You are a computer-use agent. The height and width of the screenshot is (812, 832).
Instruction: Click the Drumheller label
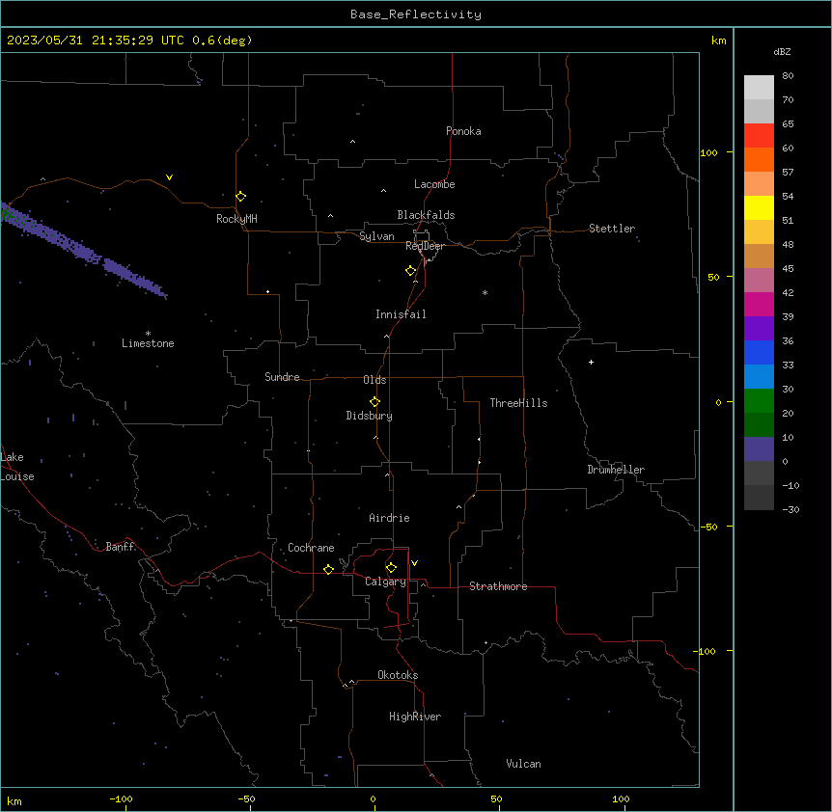pos(616,470)
